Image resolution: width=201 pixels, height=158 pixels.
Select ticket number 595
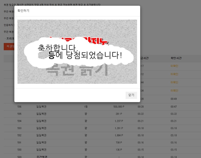pyautogui.click(x=19, y=114)
